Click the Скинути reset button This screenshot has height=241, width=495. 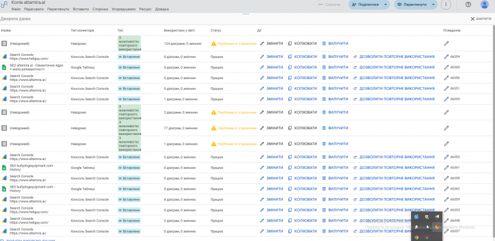(331, 4)
